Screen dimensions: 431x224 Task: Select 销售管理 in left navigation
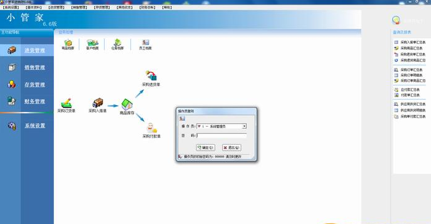pyautogui.click(x=35, y=67)
